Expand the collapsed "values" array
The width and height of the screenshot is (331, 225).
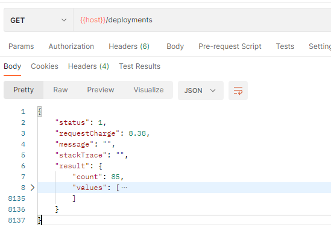click(33, 188)
